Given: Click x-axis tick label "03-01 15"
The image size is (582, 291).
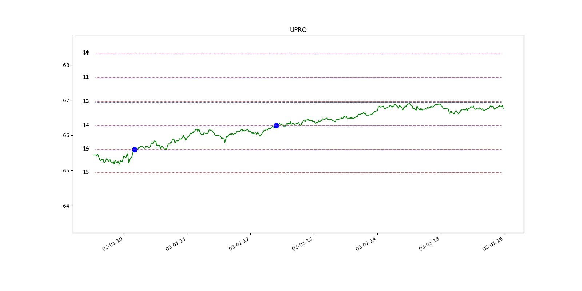Looking at the screenshot, I should pos(430,244).
